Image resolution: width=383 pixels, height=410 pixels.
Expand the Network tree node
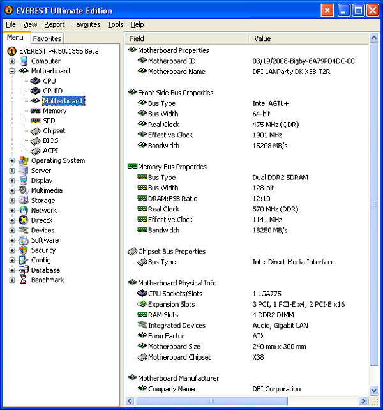pyautogui.click(x=12, y=211)
